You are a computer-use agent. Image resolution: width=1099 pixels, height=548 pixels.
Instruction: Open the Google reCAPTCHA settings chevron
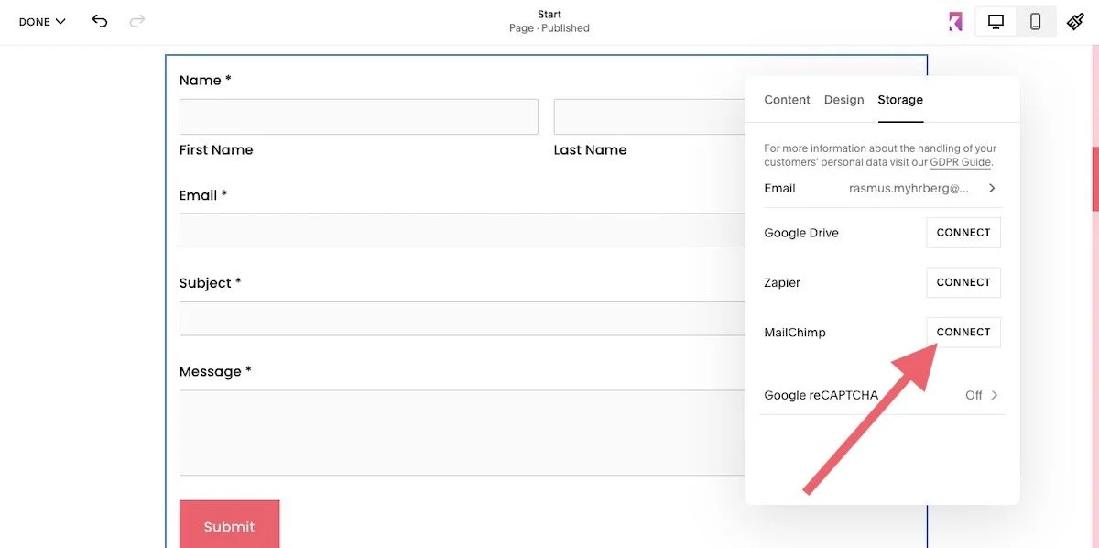(x=996, y=395)
